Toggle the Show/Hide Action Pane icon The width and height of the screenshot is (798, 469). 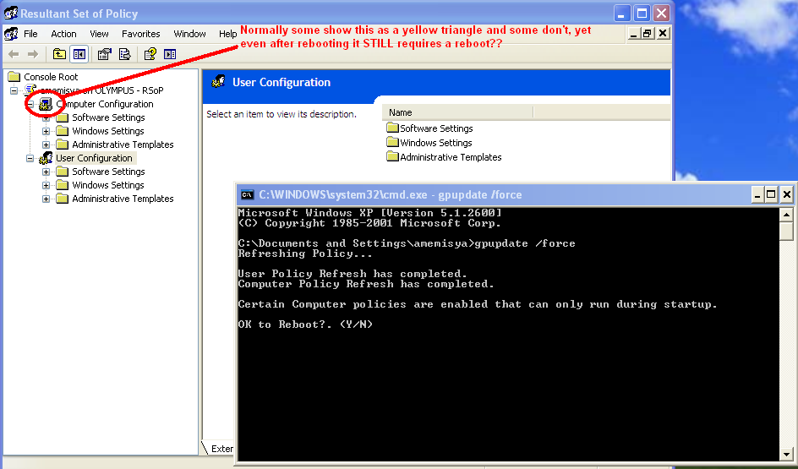click(170, 54)
